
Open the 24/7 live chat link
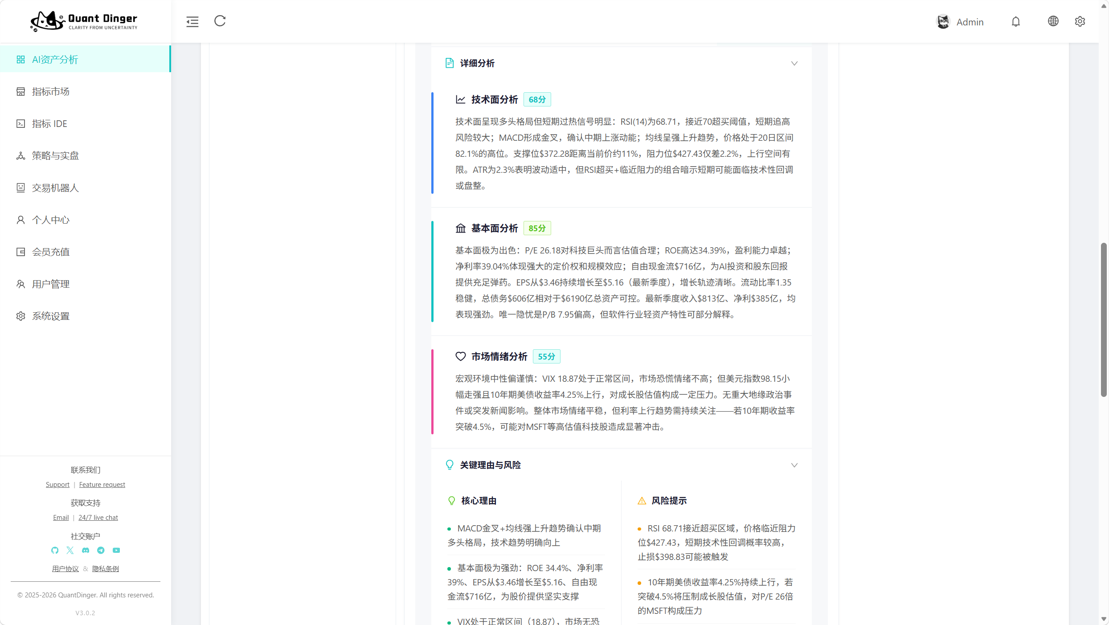point(98,518)
